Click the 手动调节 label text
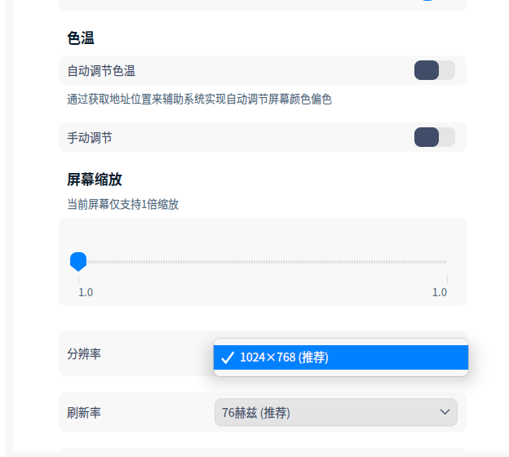Viewport: 509px width, 457px height. click(90, 138)
